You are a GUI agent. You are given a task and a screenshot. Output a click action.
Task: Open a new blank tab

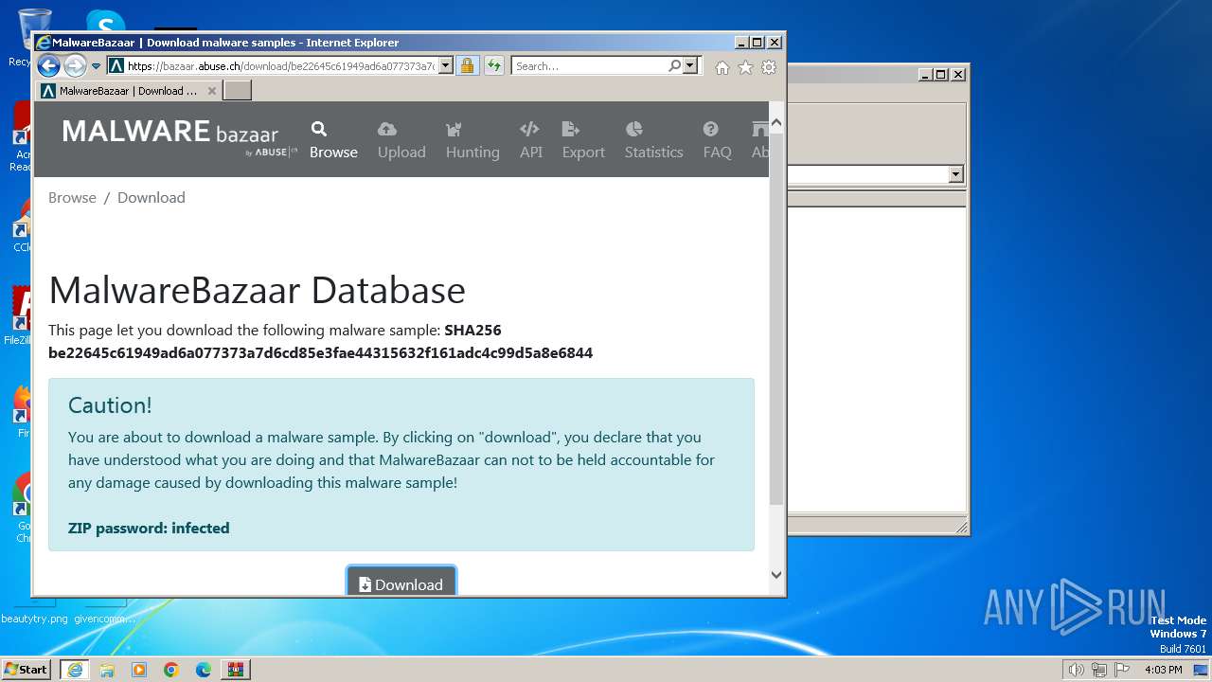pos(238,91)
